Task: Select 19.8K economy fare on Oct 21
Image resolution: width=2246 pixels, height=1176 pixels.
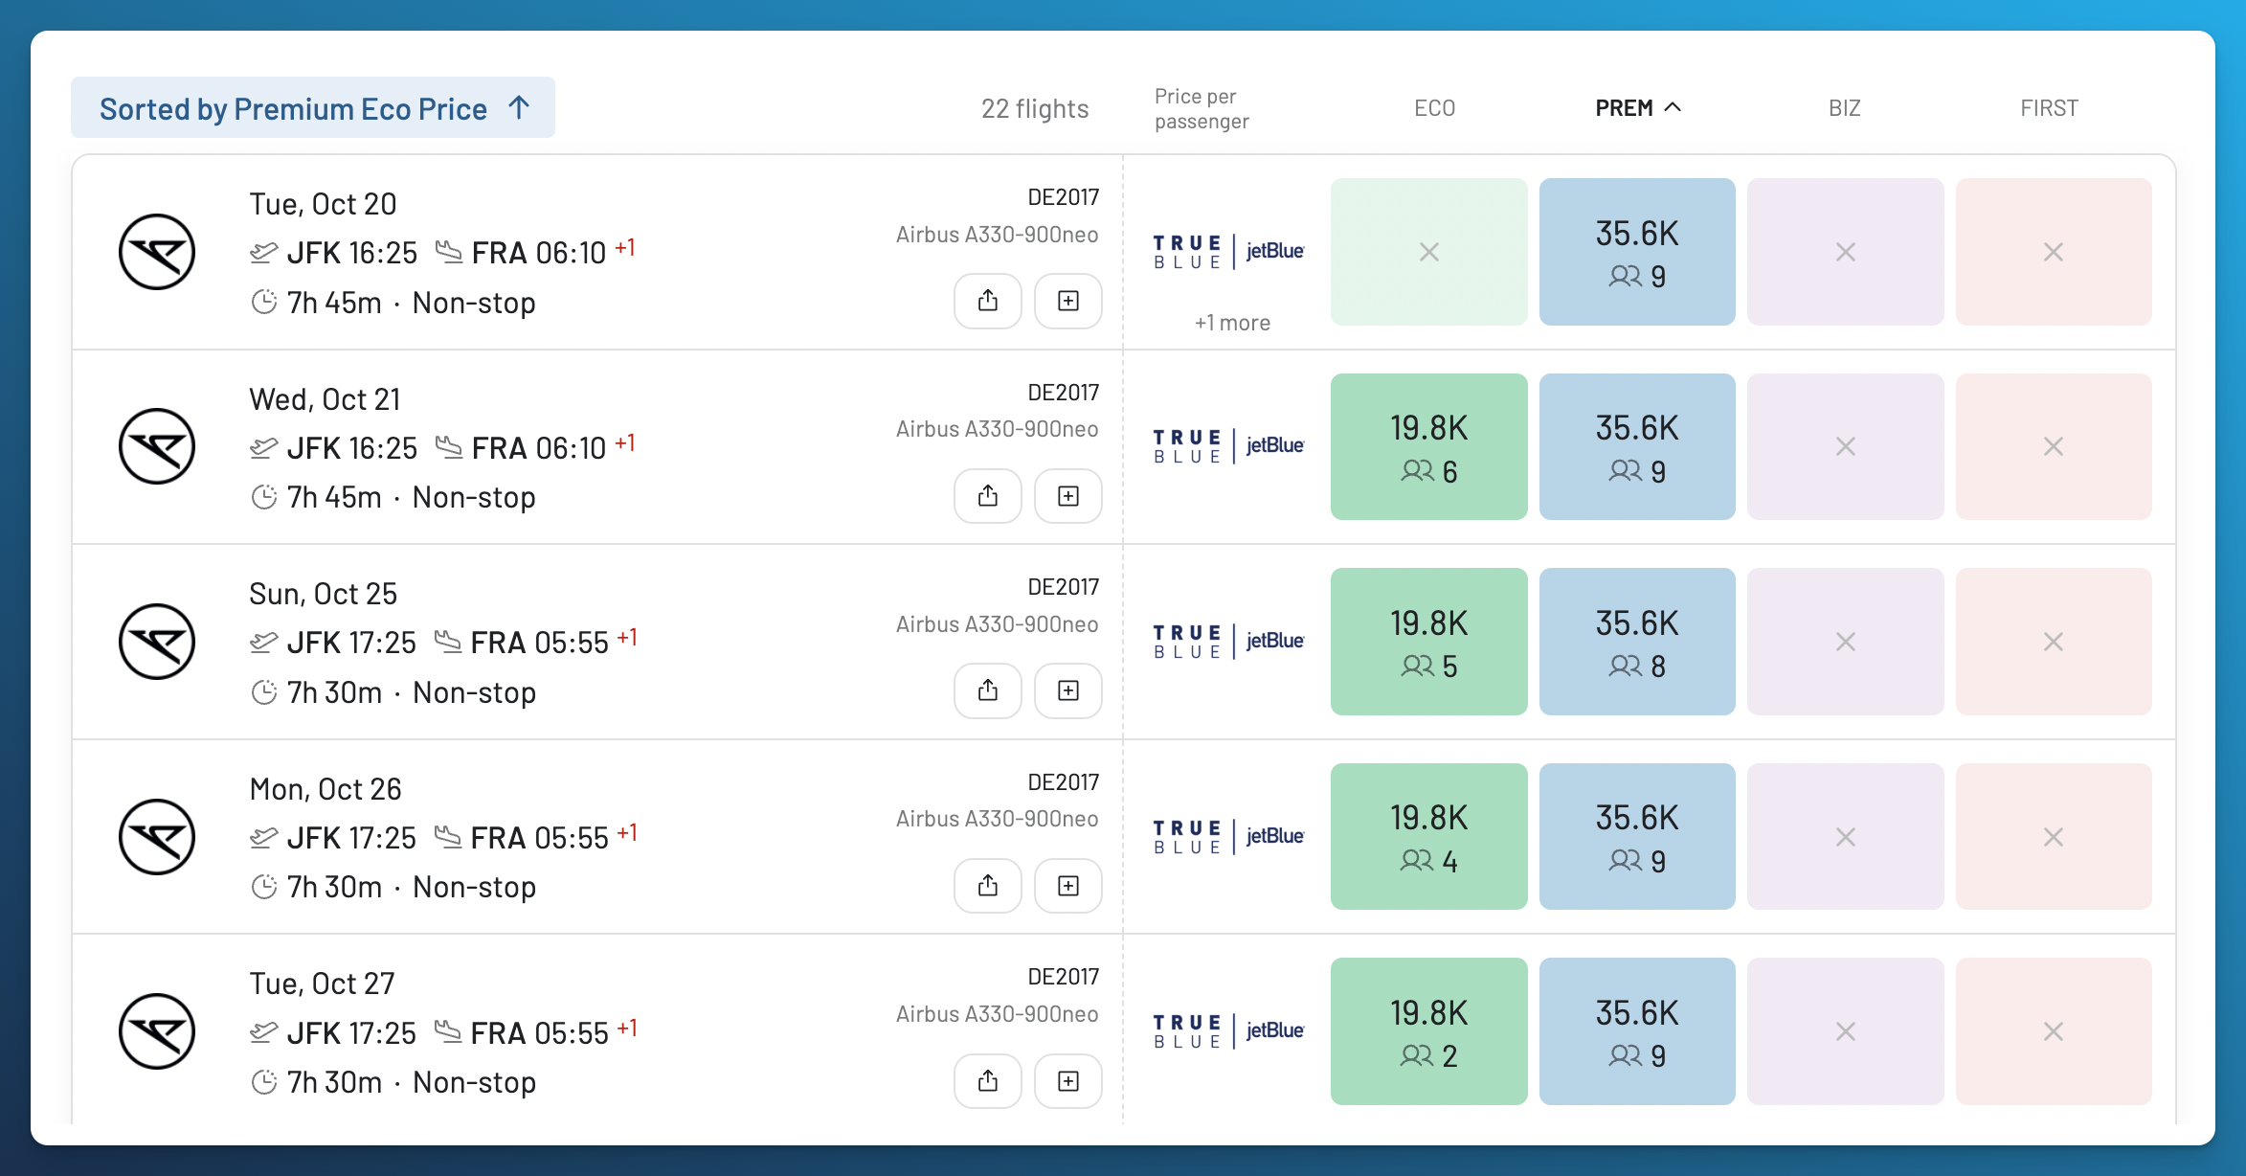Action: click(1429, 446)
